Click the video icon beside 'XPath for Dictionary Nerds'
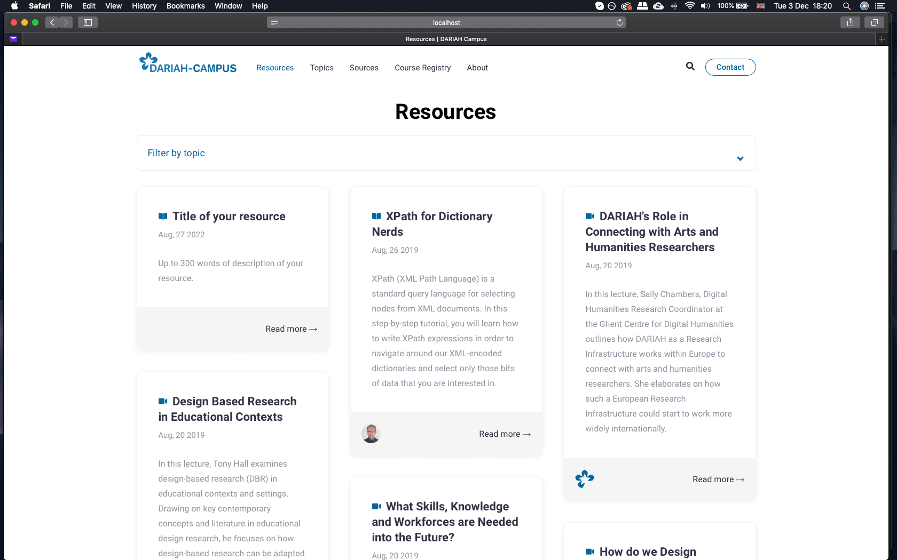Viewport: 897px width, 560px height. click(x=376, y=217)
